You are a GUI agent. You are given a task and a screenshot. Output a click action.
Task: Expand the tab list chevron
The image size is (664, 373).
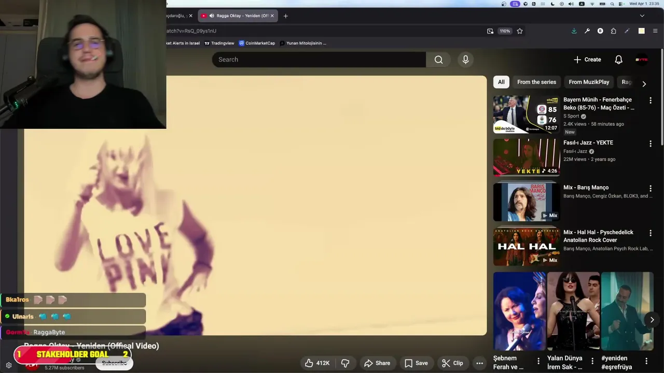point(642,16)
